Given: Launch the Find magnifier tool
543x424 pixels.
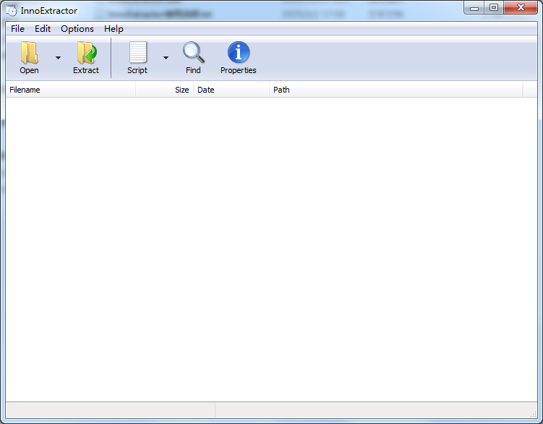Looking at the screenshot, I should point(193,54).
